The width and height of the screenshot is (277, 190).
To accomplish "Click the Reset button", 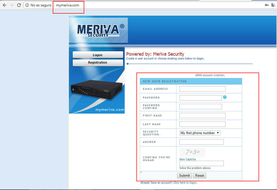I will pos(200,175).
